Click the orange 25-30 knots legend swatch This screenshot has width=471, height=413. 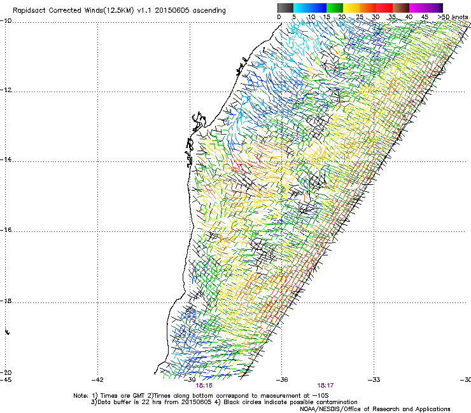coord(368,8)
